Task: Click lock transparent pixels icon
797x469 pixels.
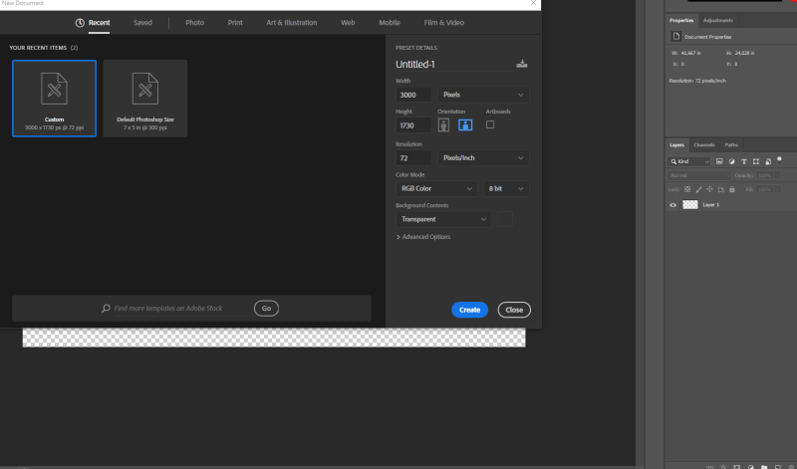Action: (x=687, y=189)
